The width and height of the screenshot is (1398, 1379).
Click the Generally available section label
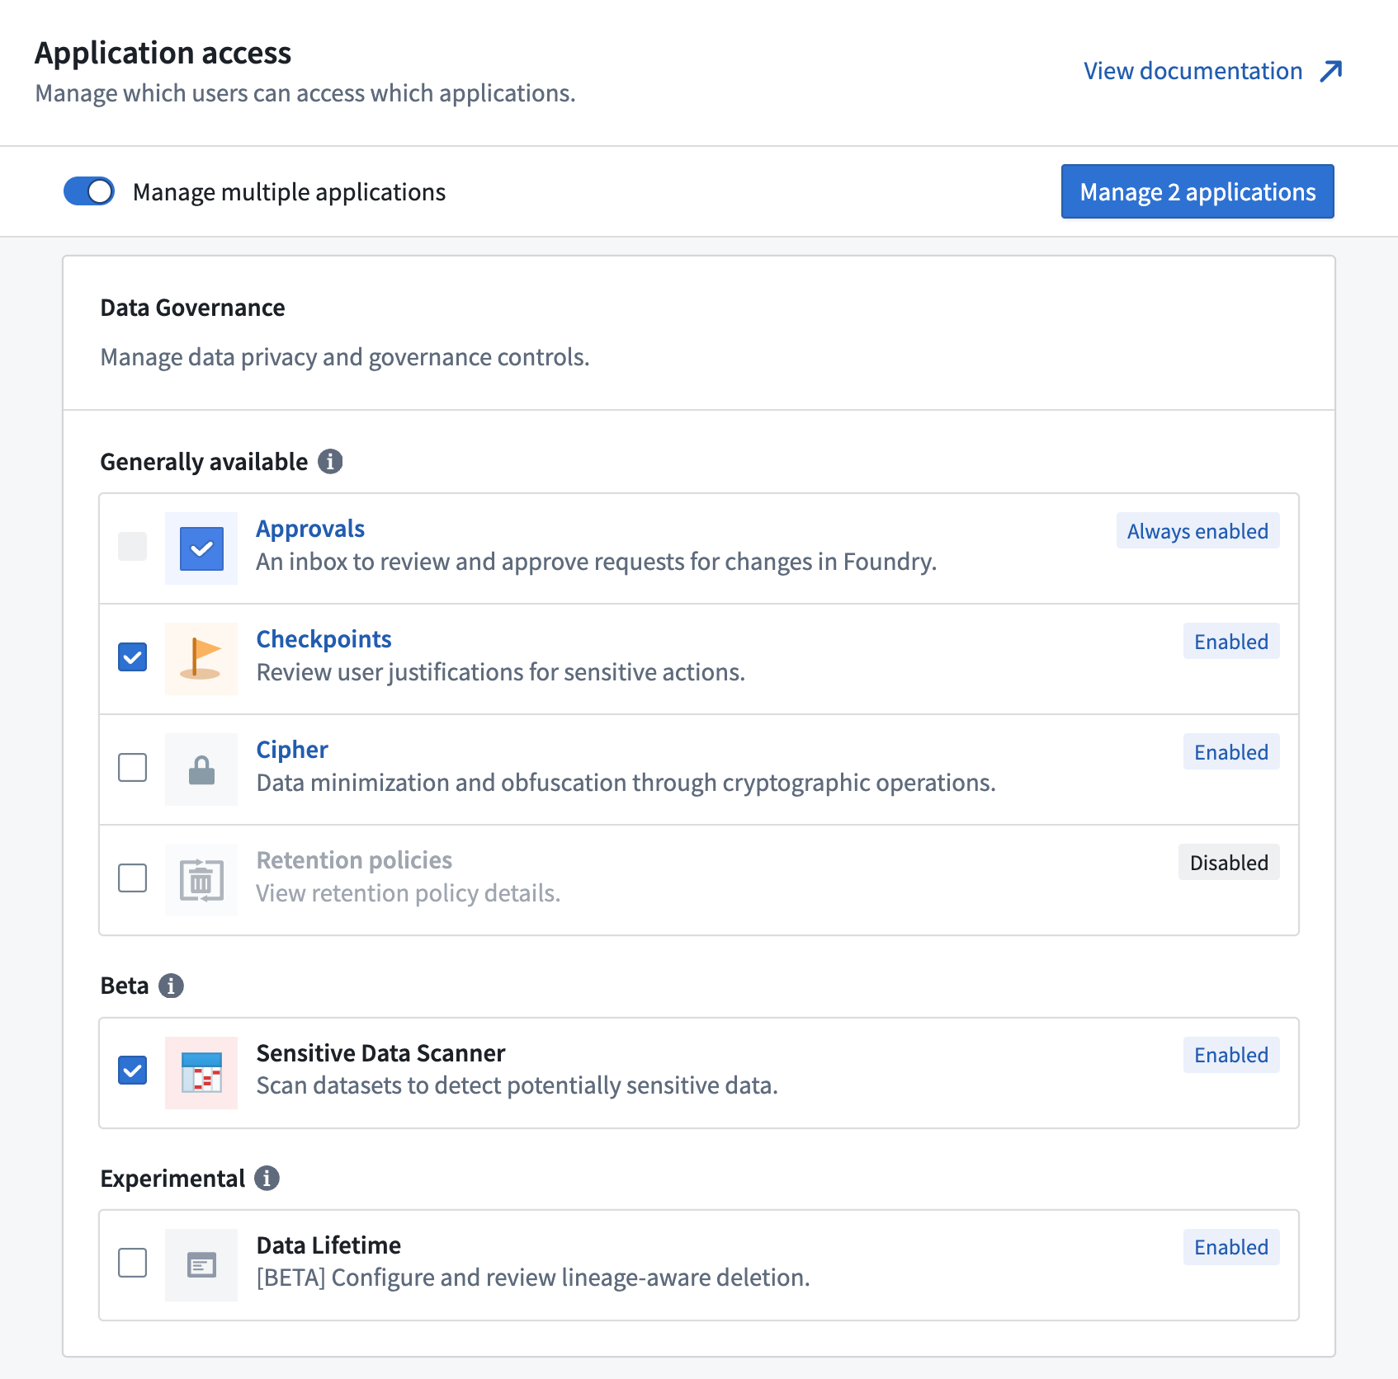[x=204, y=462]
